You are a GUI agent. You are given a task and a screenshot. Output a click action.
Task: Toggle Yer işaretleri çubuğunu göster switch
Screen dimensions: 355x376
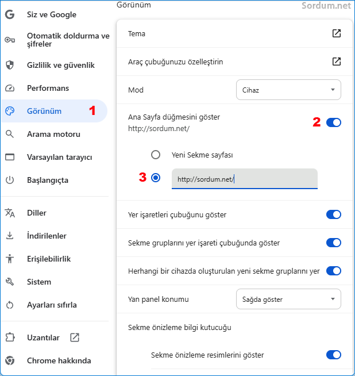tap(333, 214)
